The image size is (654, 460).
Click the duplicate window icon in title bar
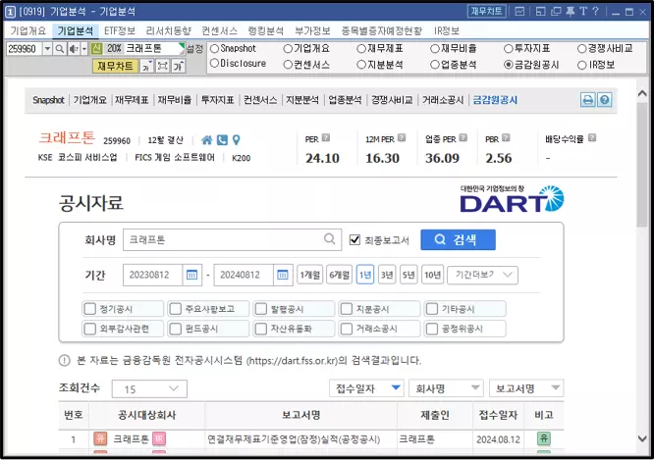[x=556, y=11]
